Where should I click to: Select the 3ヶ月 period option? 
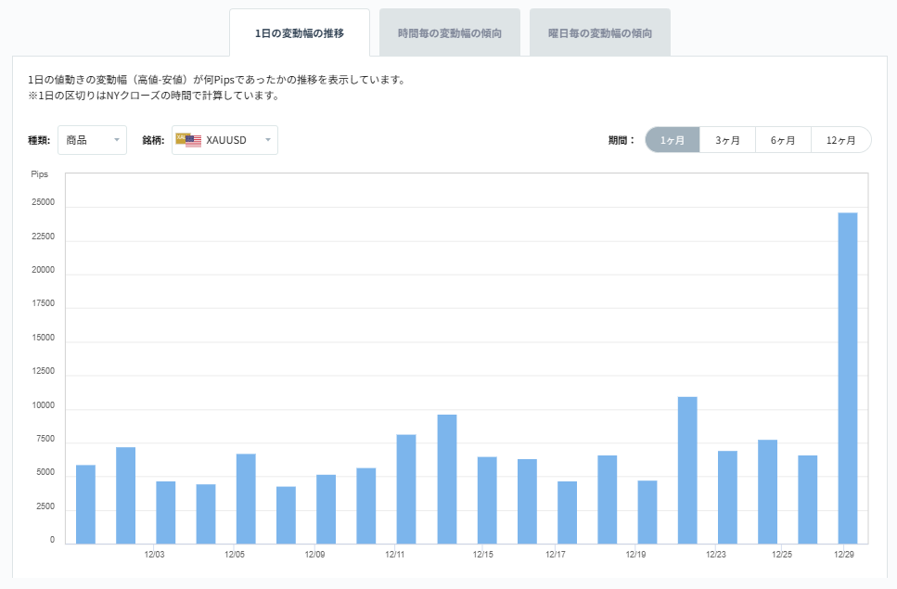coord(728,139)
